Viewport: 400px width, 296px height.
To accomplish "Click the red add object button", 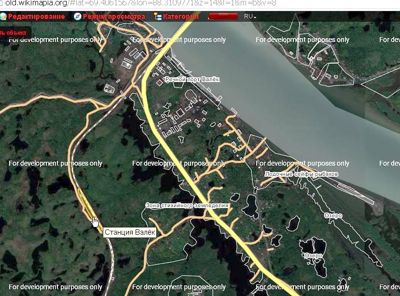I will pos(14,33).
